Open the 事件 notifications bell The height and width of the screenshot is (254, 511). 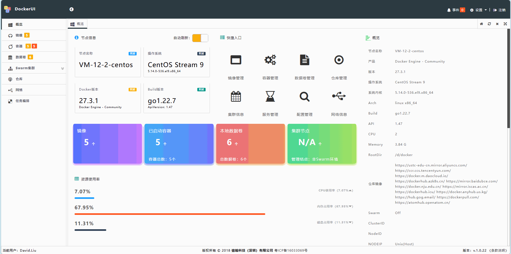coord(456,10)
